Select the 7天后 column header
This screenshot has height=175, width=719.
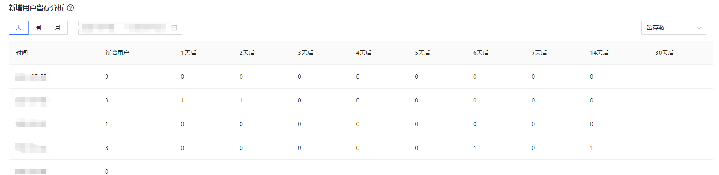point(539,53)
